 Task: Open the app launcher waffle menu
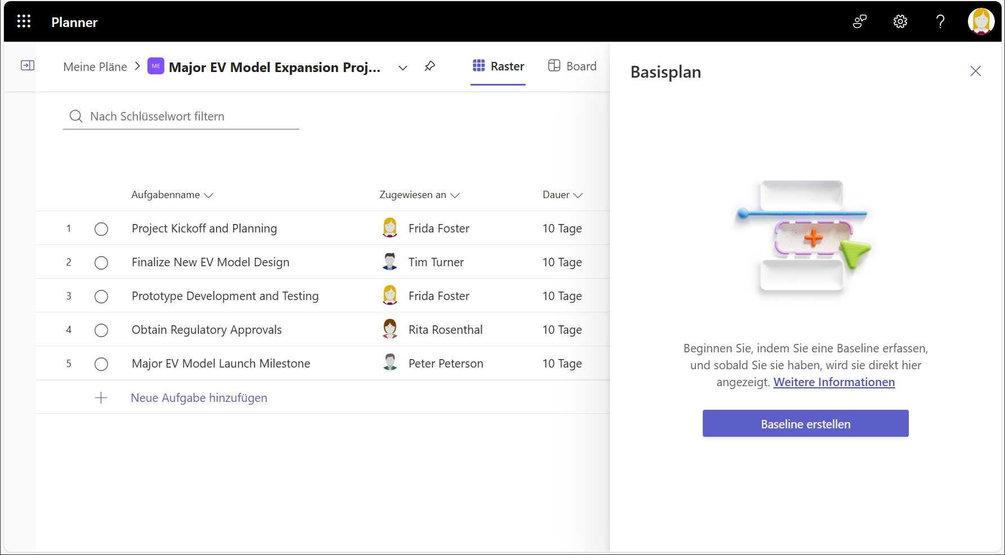24,21
